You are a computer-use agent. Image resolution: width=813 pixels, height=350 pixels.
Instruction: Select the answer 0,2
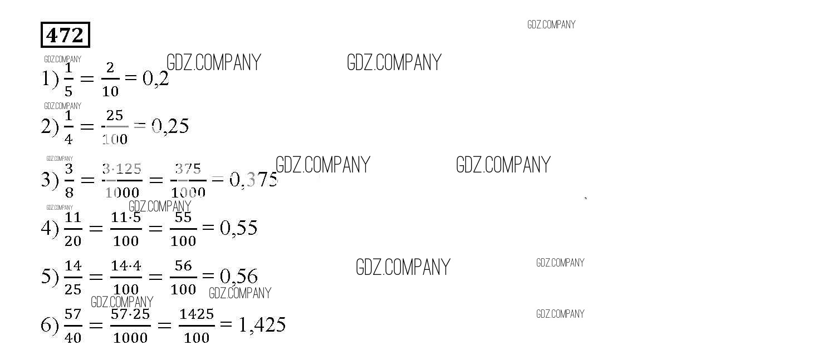(155, 79)
